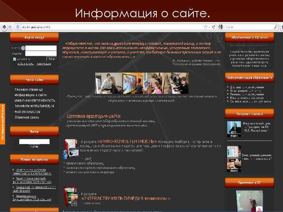Click the Образование в XXI веке block header

tap(250, 38)
